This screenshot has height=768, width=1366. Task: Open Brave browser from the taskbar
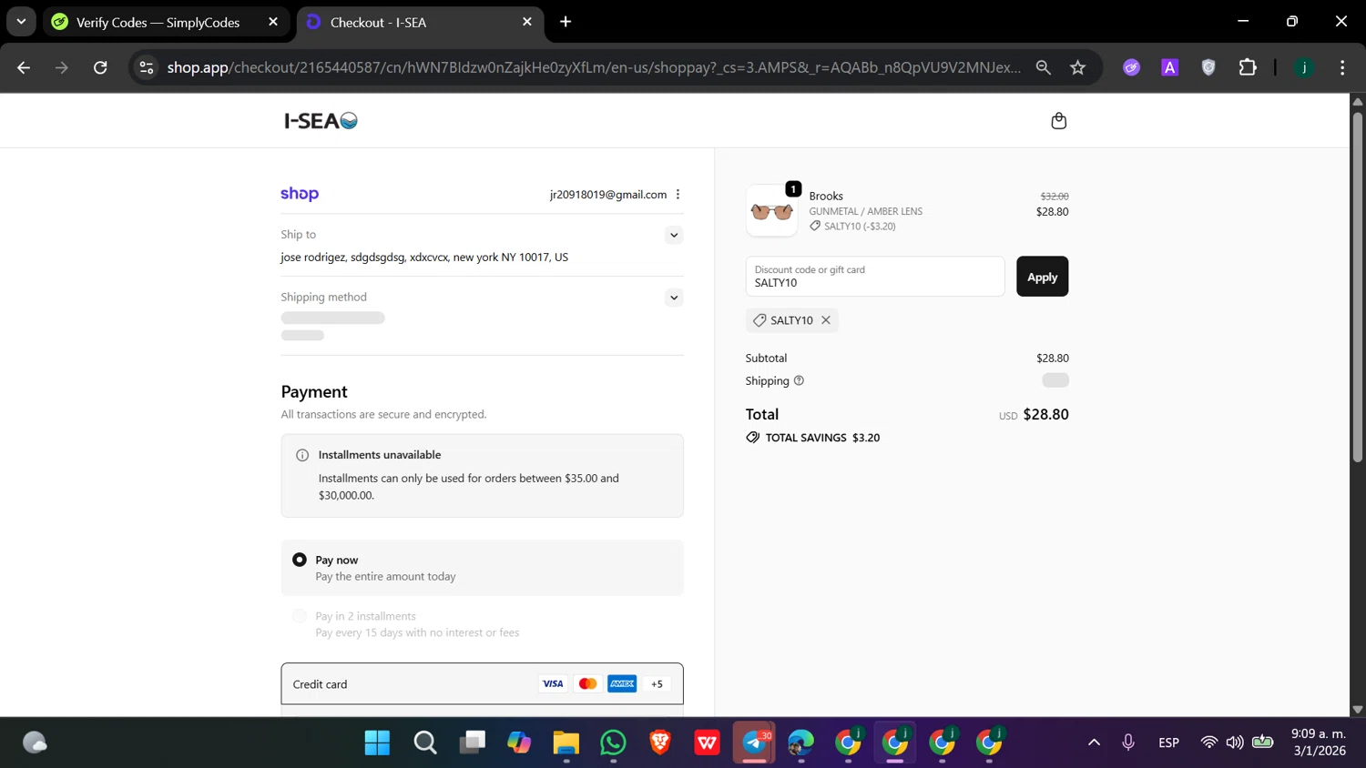point(660,743)
